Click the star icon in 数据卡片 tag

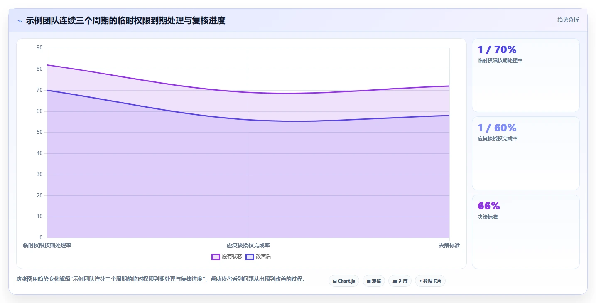point(420,281)
